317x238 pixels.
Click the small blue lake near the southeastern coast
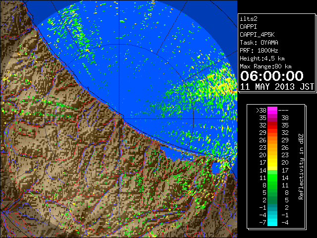(216, 168)
